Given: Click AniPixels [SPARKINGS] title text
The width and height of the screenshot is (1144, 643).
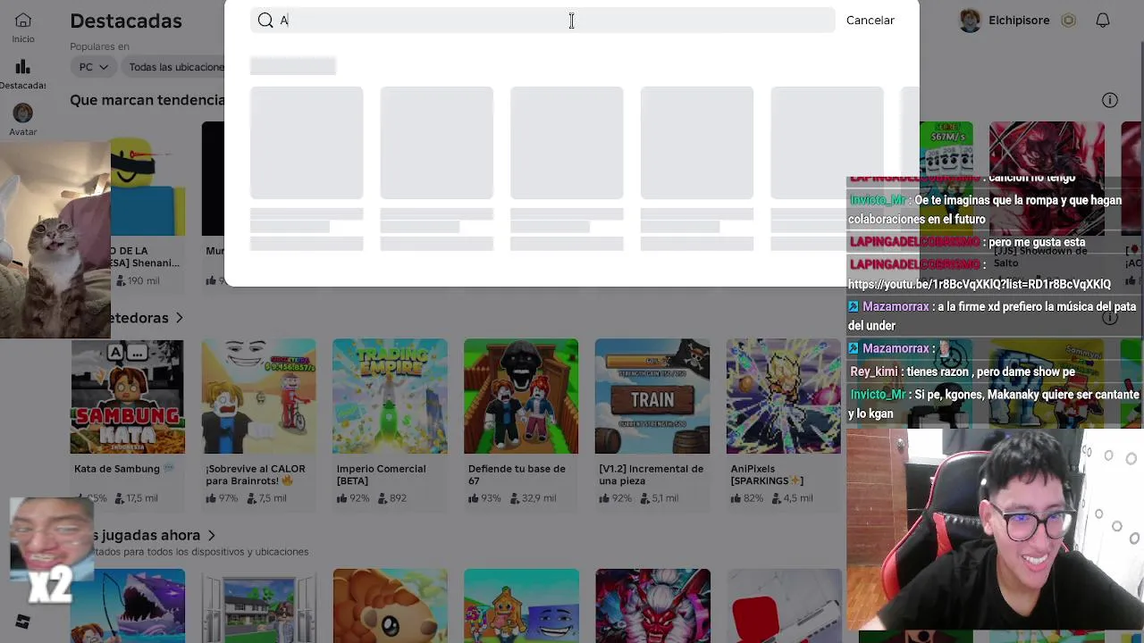Looking at the screenshot, I should [767, 474].
